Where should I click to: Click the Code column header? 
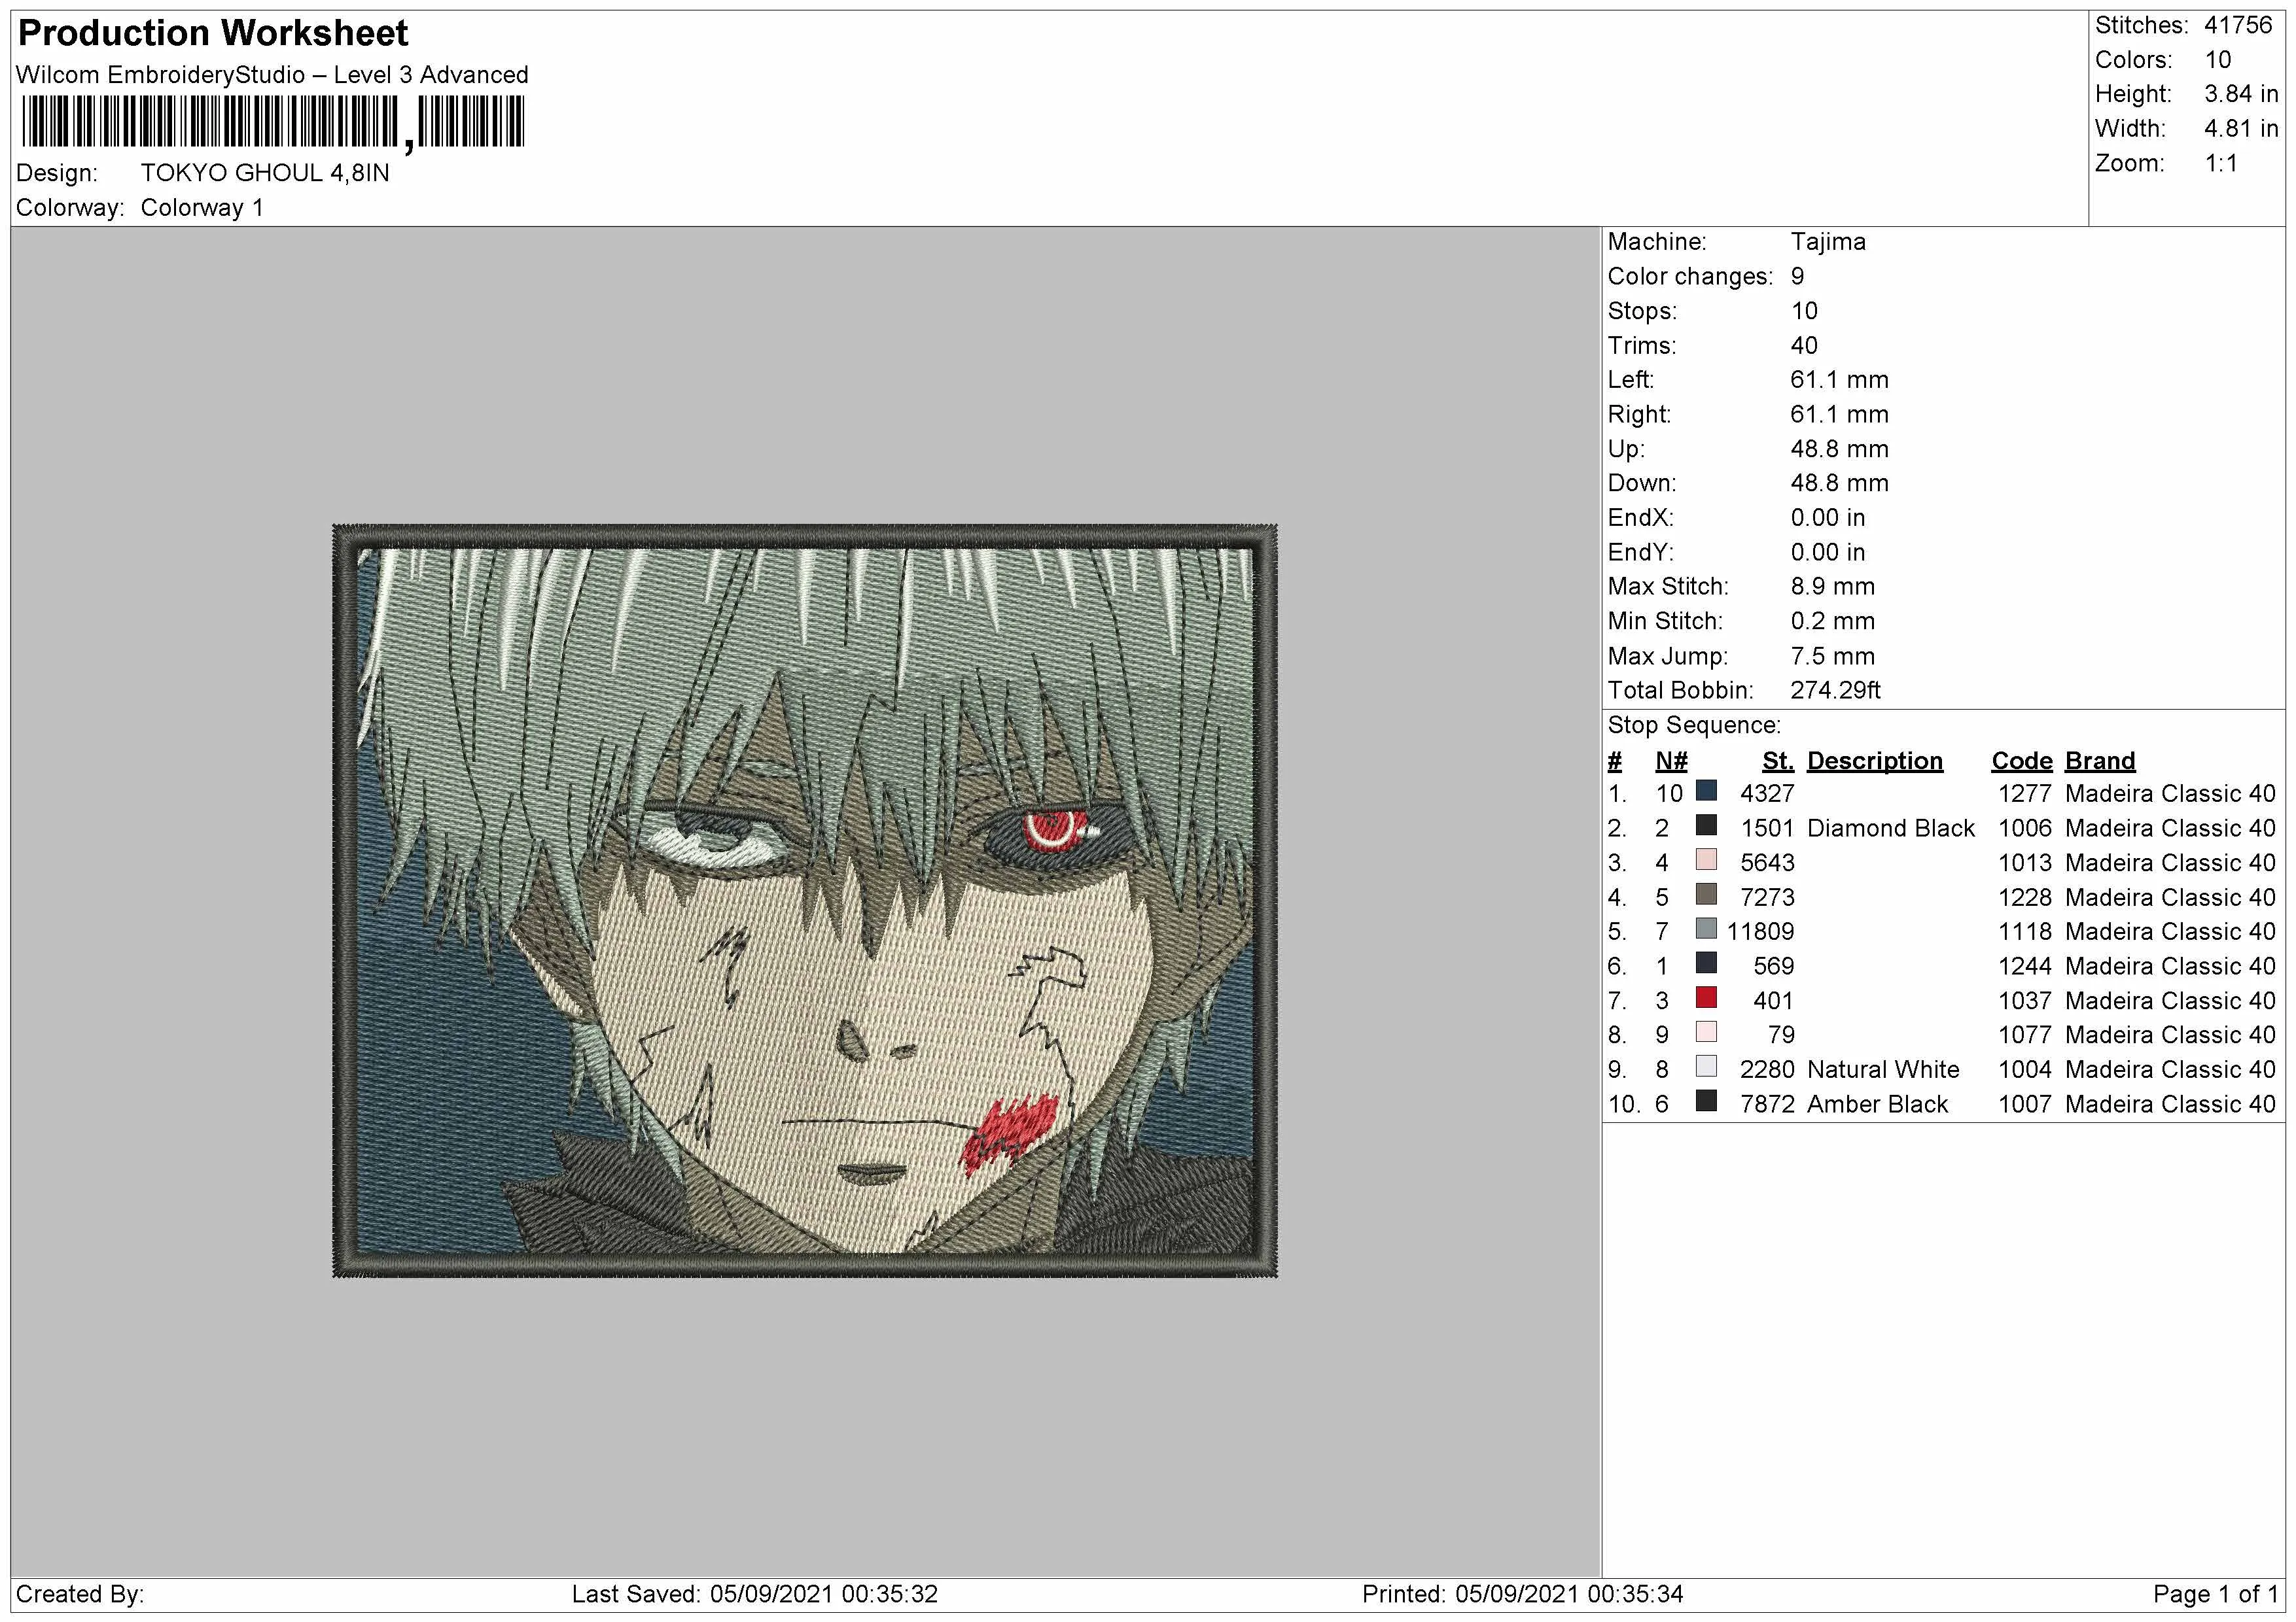pos(2021,761)
